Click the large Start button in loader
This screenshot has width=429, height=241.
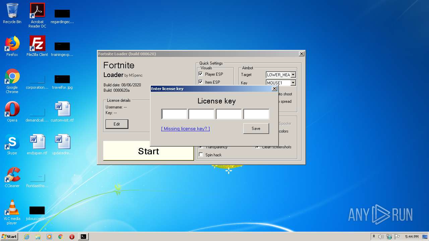coord(148,151)
